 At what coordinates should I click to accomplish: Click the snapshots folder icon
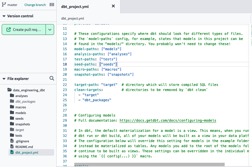tap(12, 124)
